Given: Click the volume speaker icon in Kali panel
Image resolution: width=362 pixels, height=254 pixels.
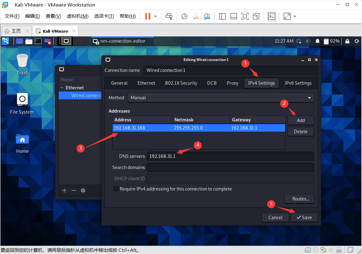Looking at the screenshot, I should (308, 41).
